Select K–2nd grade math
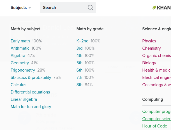The height and width of the screenshot is (130, 171). (x=82, y=41)
